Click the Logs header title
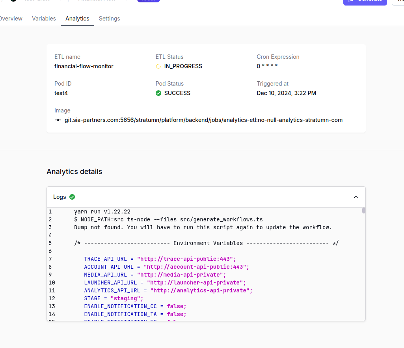The image size is (404, 348). coord(60,197)
